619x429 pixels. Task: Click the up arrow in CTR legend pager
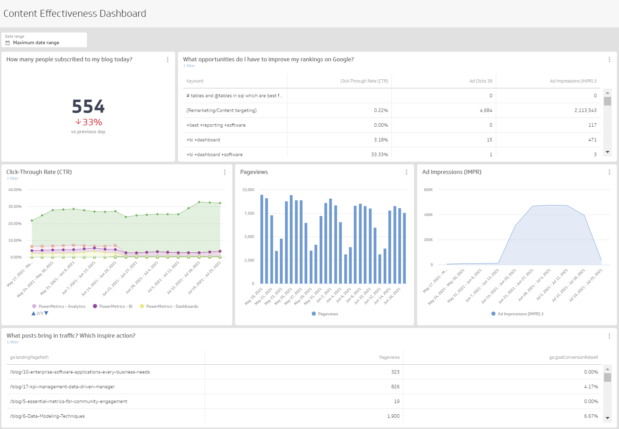pos(33,313)
